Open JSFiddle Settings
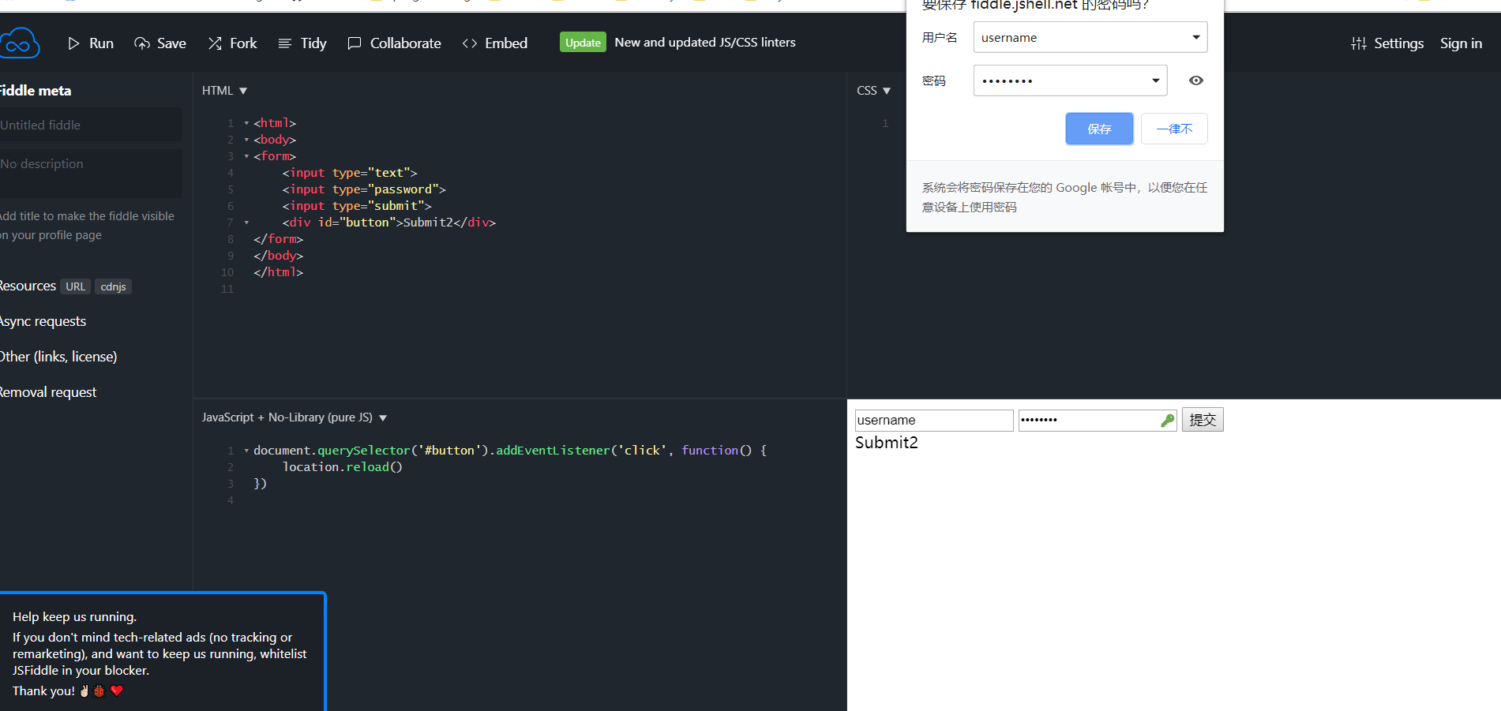The height and width of the screenshot is (711, 1501). point(1387,43)
